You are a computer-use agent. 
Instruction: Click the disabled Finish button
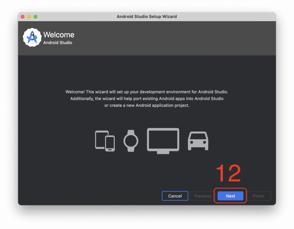pyautogui.click(x=258, y=196)
